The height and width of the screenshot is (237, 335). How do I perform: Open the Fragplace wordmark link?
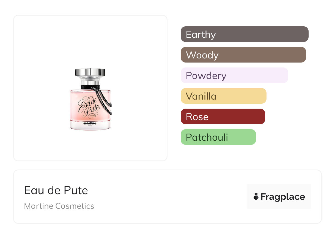click(x=282, y=197)
